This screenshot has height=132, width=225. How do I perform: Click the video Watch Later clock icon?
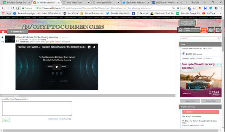click(89, 47)
